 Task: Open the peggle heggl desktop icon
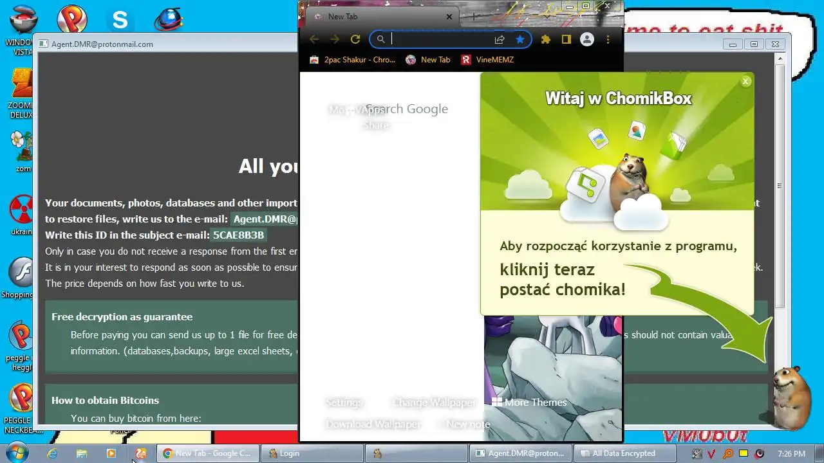coord(20,346)
